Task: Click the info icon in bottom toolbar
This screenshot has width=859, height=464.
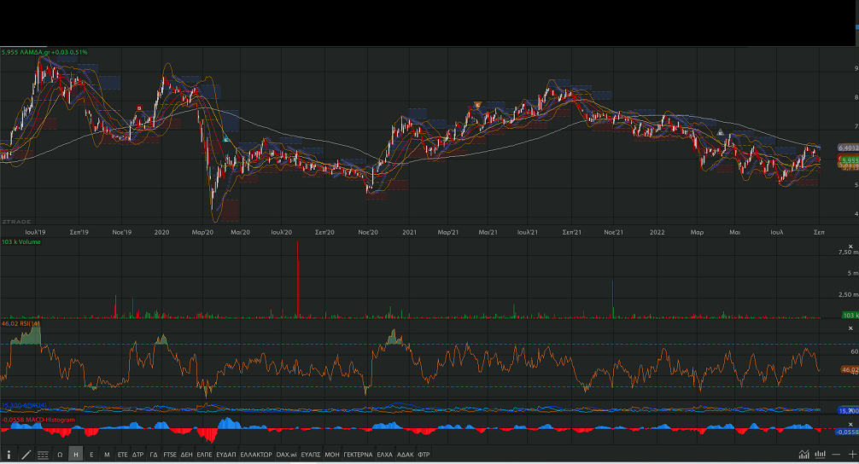Action: pyautogui.click(x=9, y=455)
